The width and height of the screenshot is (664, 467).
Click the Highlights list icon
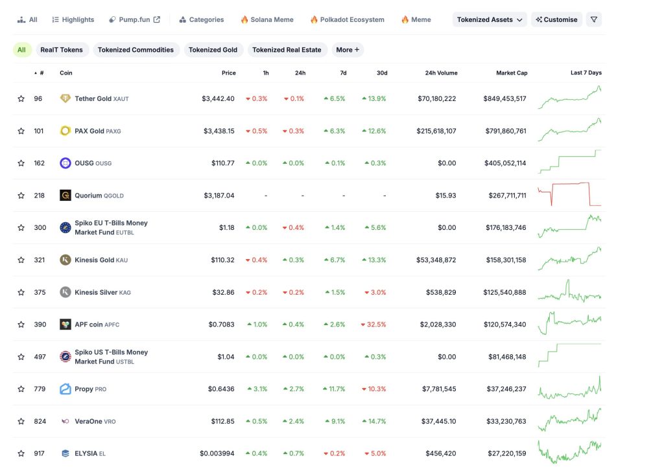tap(56, 19)
